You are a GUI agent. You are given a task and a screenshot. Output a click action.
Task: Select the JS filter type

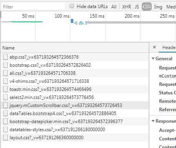[x=137, y=7]
